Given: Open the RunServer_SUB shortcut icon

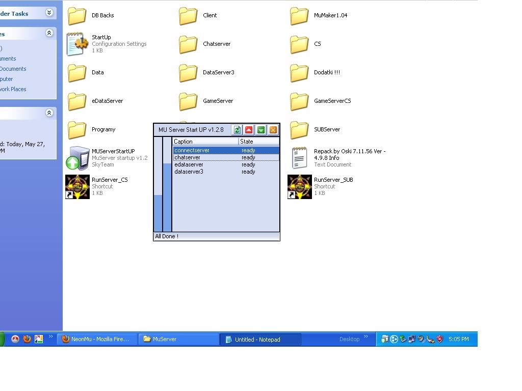Looking at the screenshot, I should [x=300, y=187].
